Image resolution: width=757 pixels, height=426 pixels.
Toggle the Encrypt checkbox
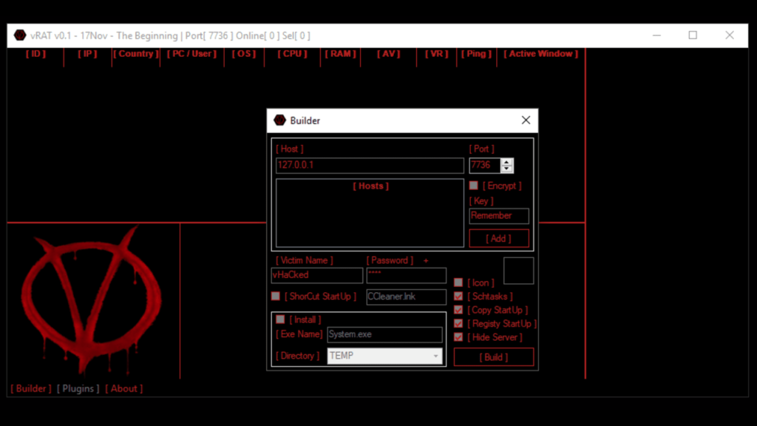pyautogui.click(x=474, y=186)
